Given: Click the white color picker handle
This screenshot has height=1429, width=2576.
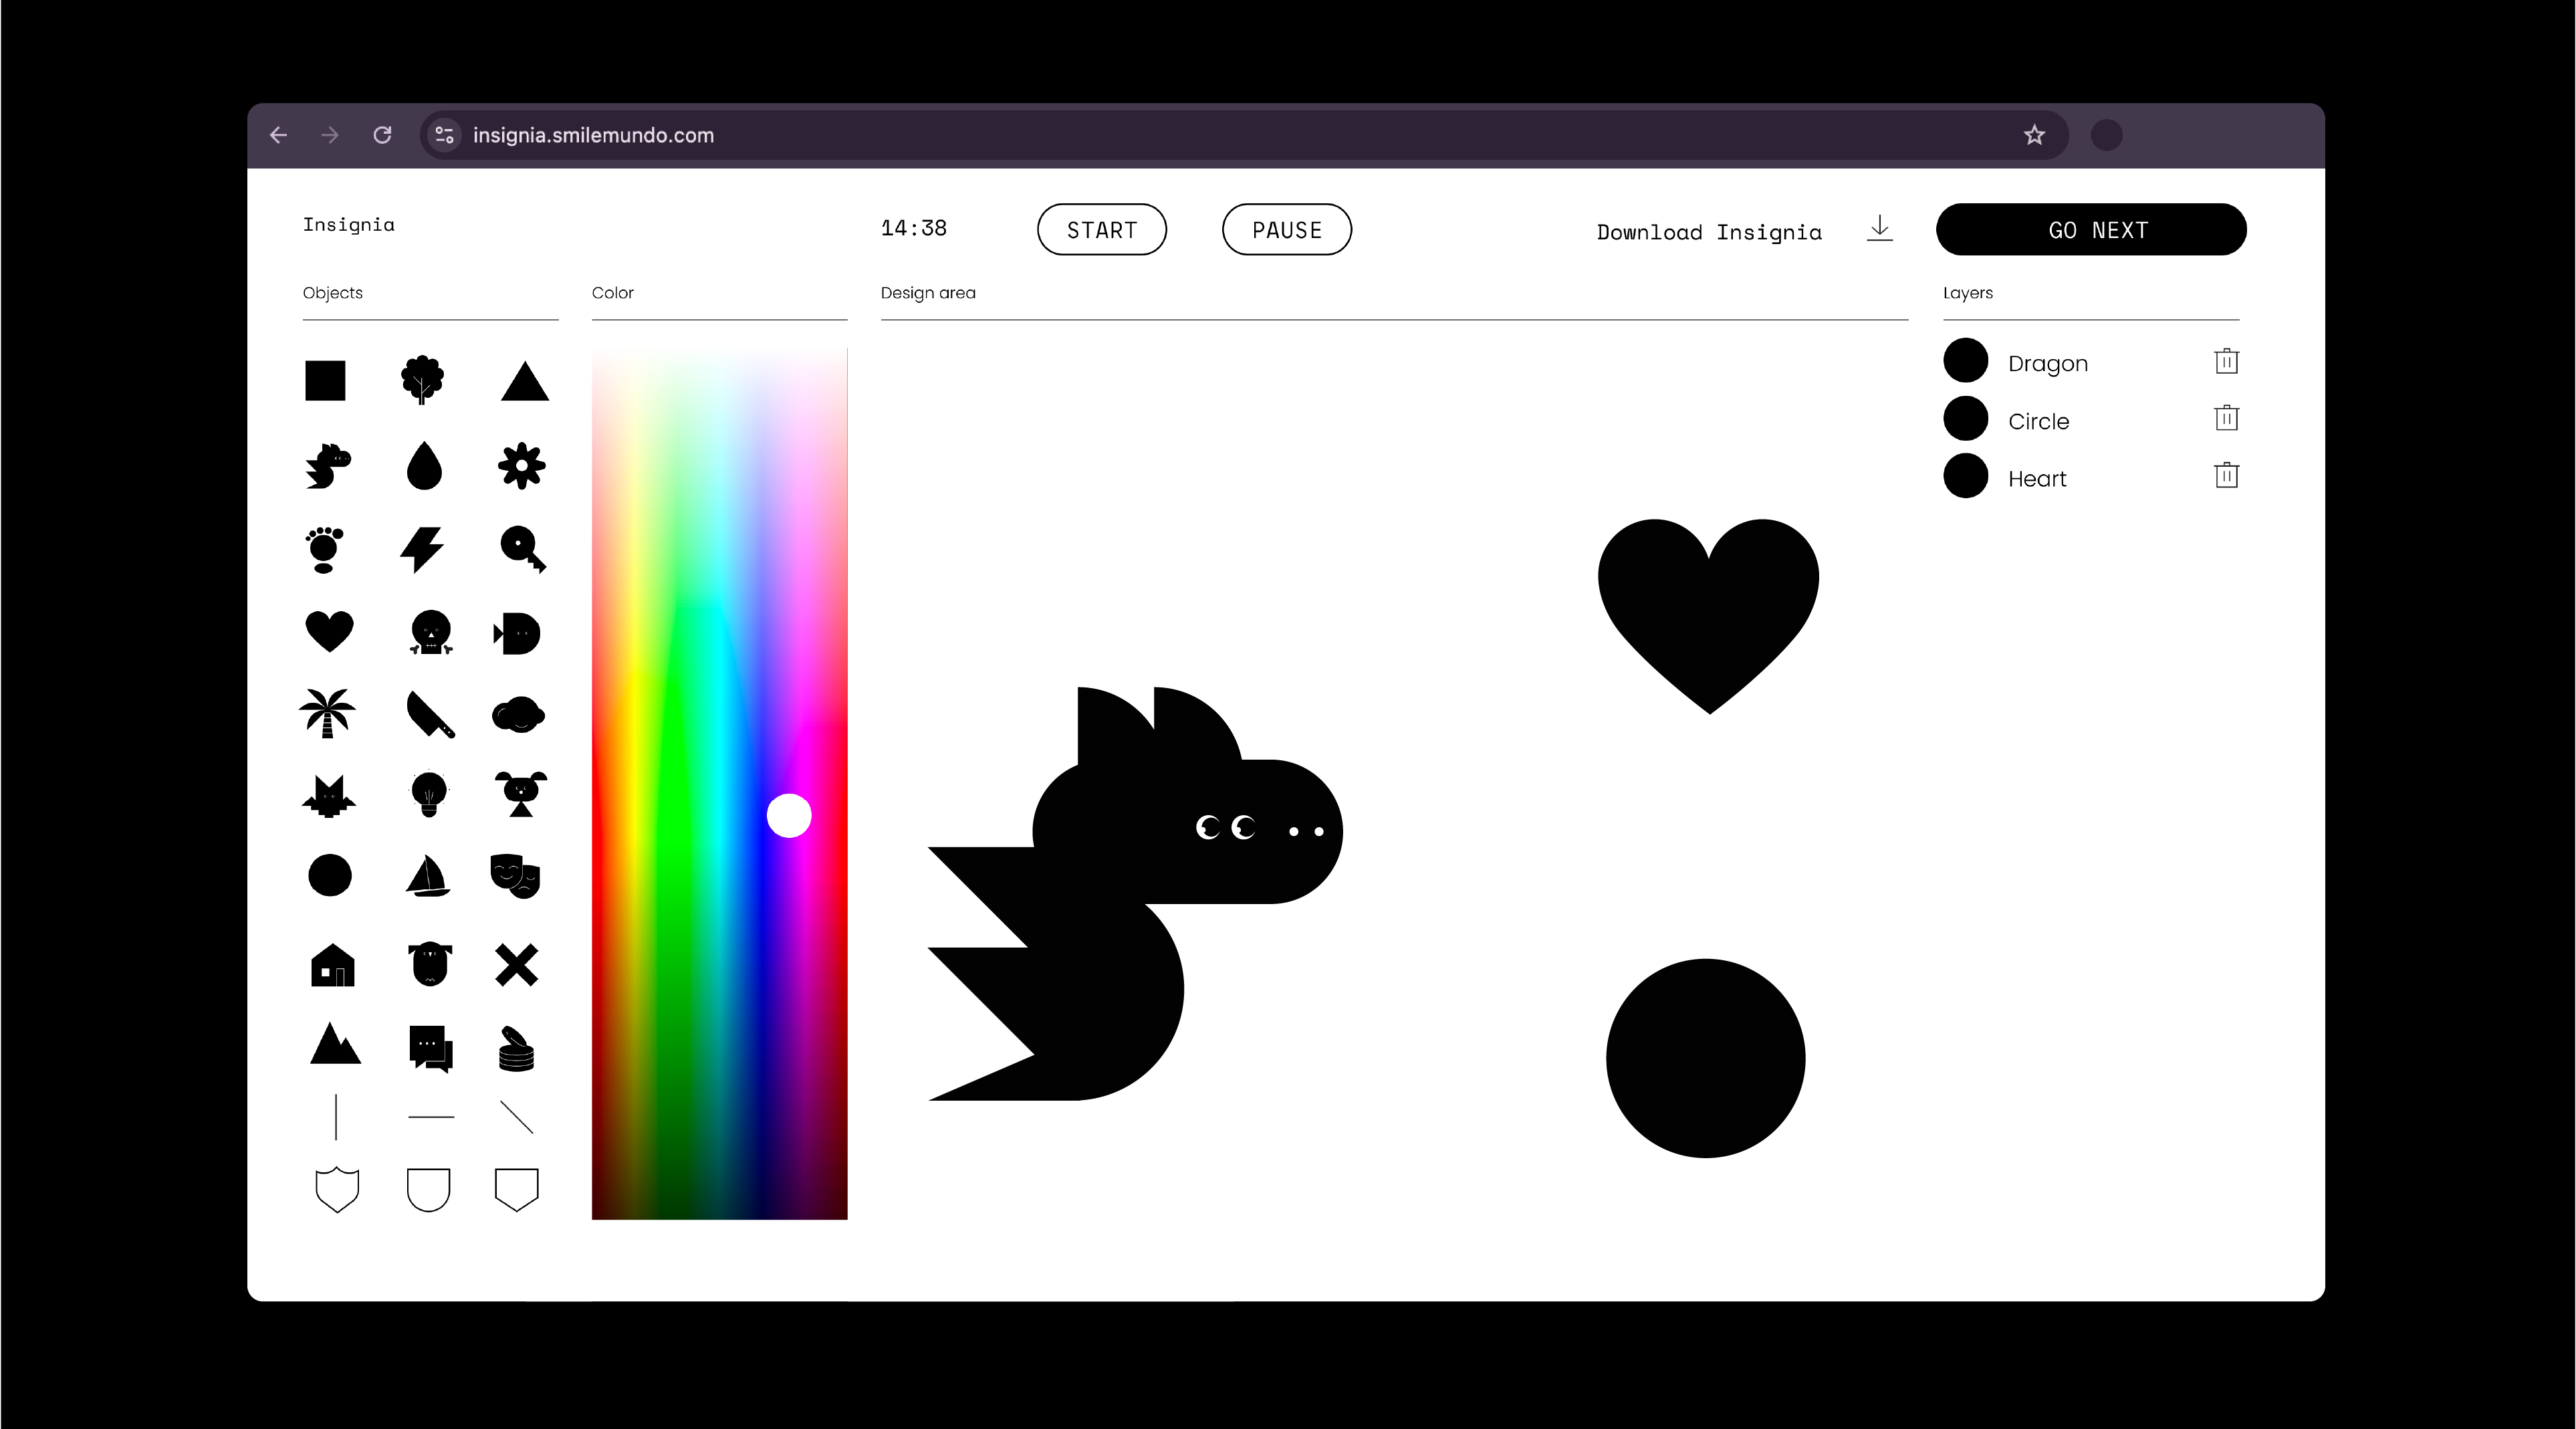Looking at the screenshot, I should coord(789,816).
